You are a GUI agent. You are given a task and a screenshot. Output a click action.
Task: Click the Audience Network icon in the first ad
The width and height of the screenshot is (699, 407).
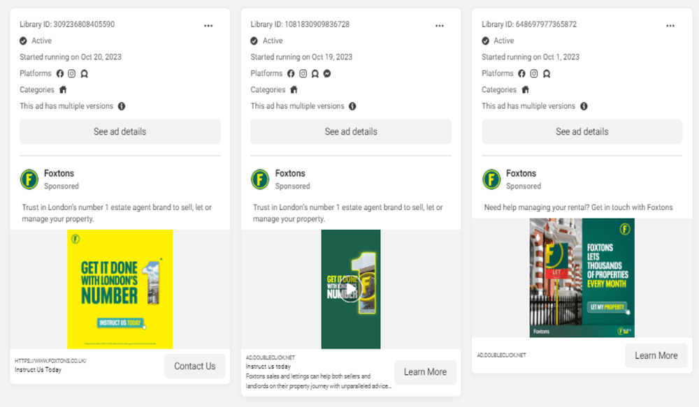(84, 73)
